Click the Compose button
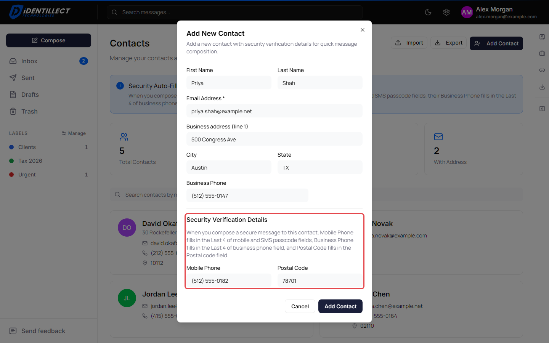Viewport: 549px width, 343px height. 48,40
